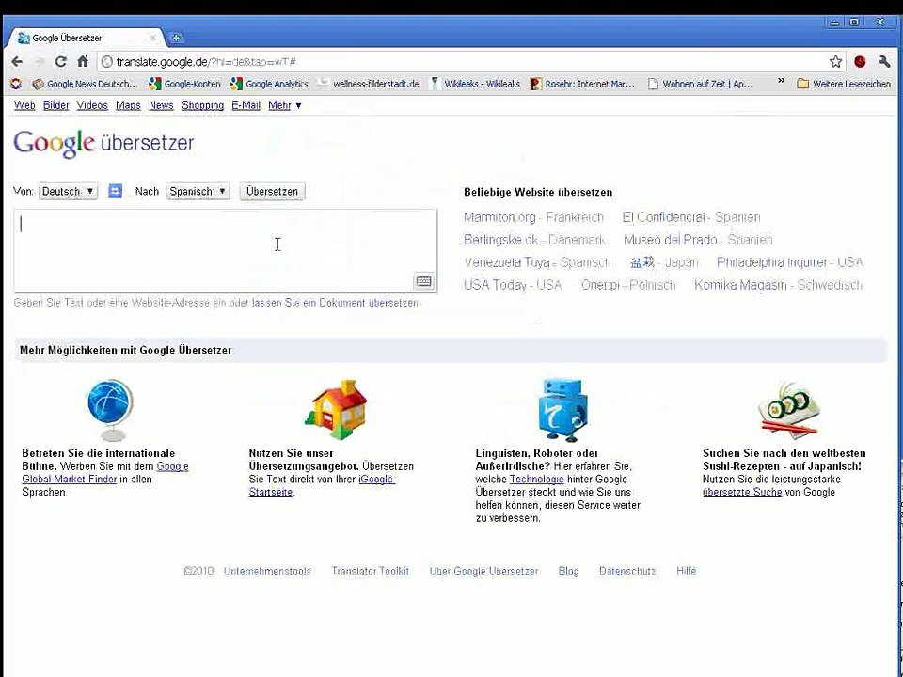Viewport: 903px width, 677px height.
Task: Close the Google Übersetzer tab
Action: pos(152,38)
